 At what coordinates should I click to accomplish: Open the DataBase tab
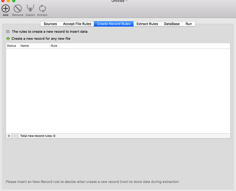coord(172,24)
